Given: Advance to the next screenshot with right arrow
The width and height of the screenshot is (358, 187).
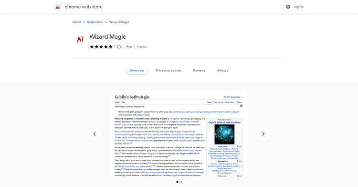Looking at the screenshot, I should (263, 134).
